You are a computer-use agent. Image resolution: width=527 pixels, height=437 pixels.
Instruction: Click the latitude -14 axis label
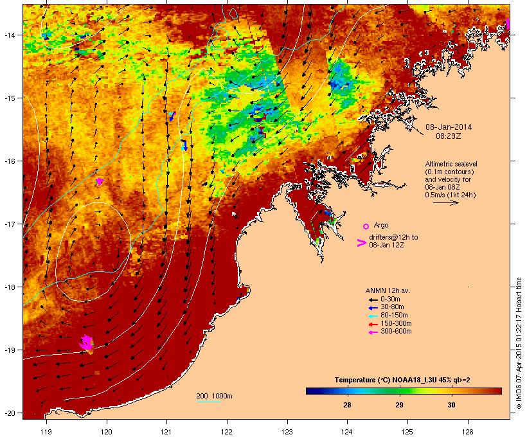click(x=9, y=35)
